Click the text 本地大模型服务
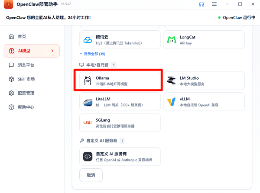260x193 pixels. pyautogui.click(x=192, y=84)
